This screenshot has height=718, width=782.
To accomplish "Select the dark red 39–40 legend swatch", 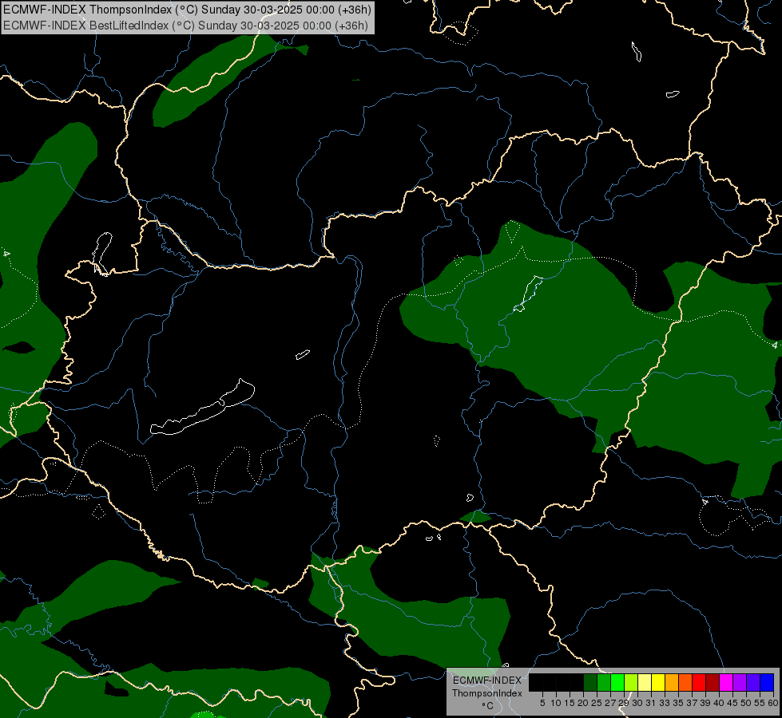I will [x=713, y=682].
